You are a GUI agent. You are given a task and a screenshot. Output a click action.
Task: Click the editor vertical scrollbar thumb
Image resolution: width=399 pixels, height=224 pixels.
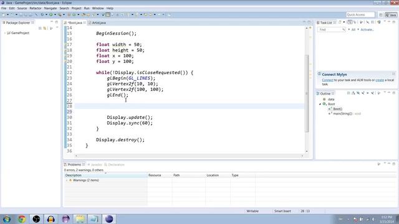pos(307,93)
